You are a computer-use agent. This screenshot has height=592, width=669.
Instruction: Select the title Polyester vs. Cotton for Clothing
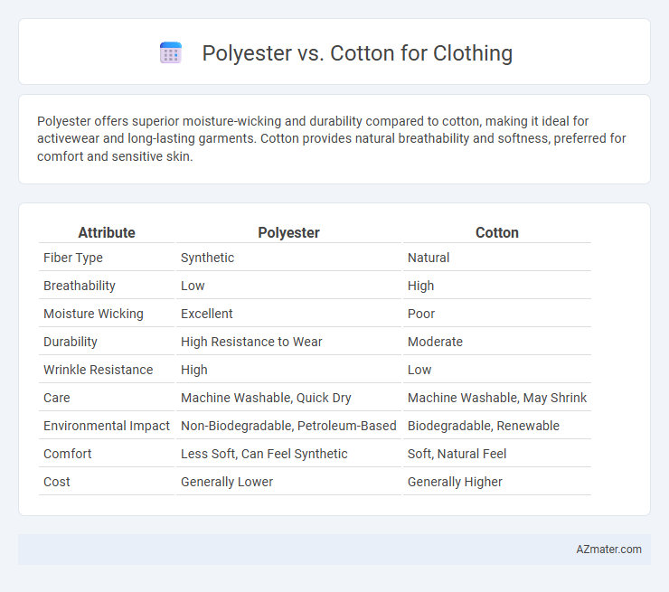357,53
